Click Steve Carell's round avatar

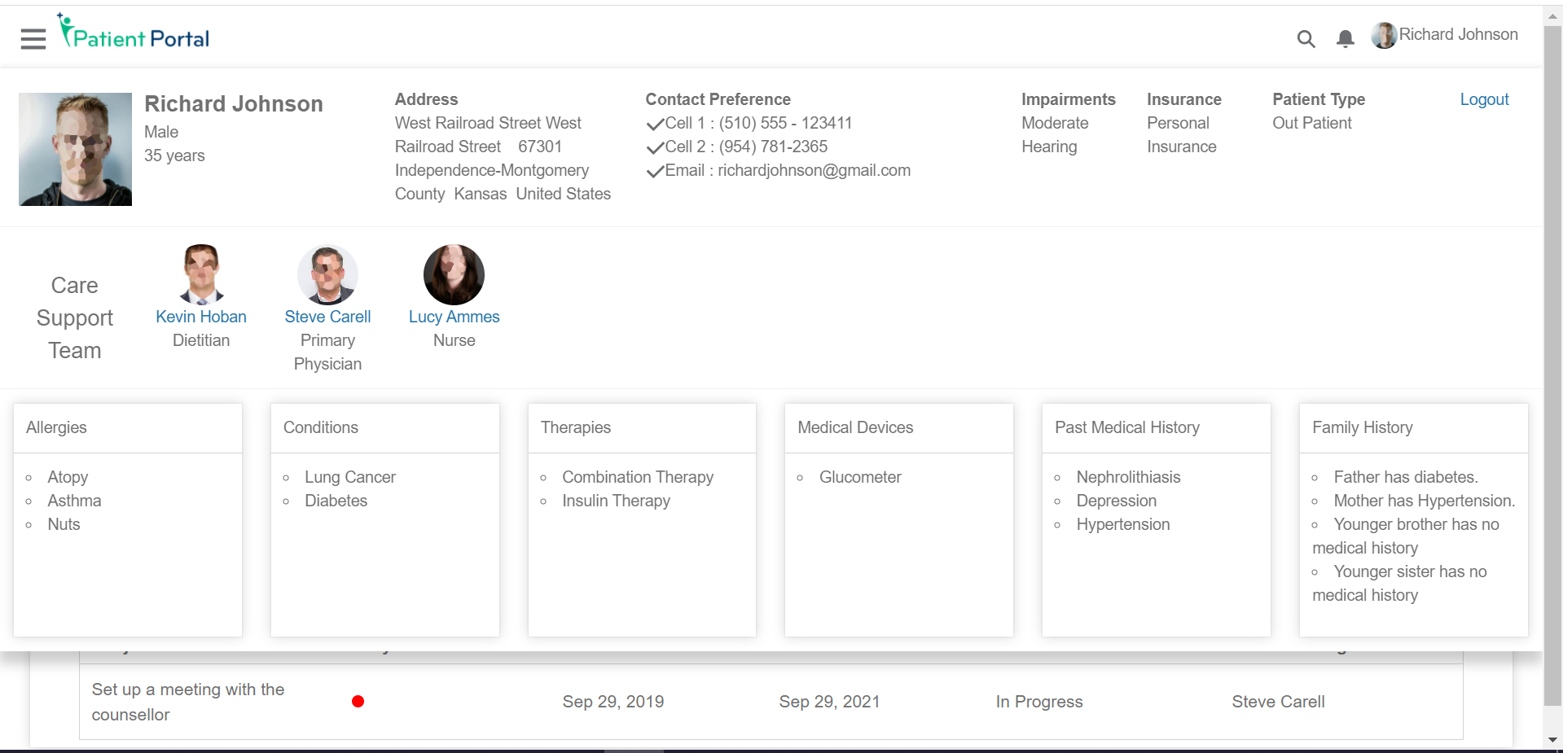[327, 274]
